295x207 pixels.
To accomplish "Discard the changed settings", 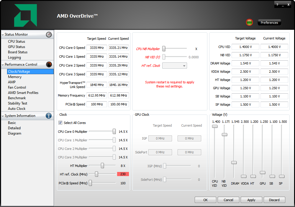I will pos(274,200).
